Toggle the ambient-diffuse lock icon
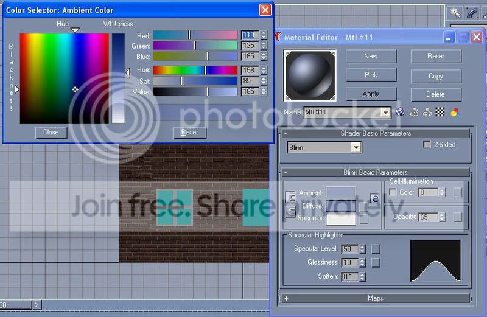 click(x=375, y=198)
